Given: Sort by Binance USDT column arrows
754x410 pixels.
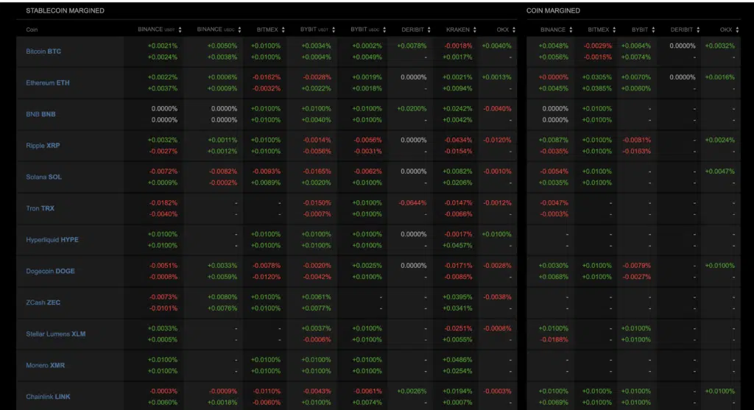Looking at the screenshot, I should [180, 29].
